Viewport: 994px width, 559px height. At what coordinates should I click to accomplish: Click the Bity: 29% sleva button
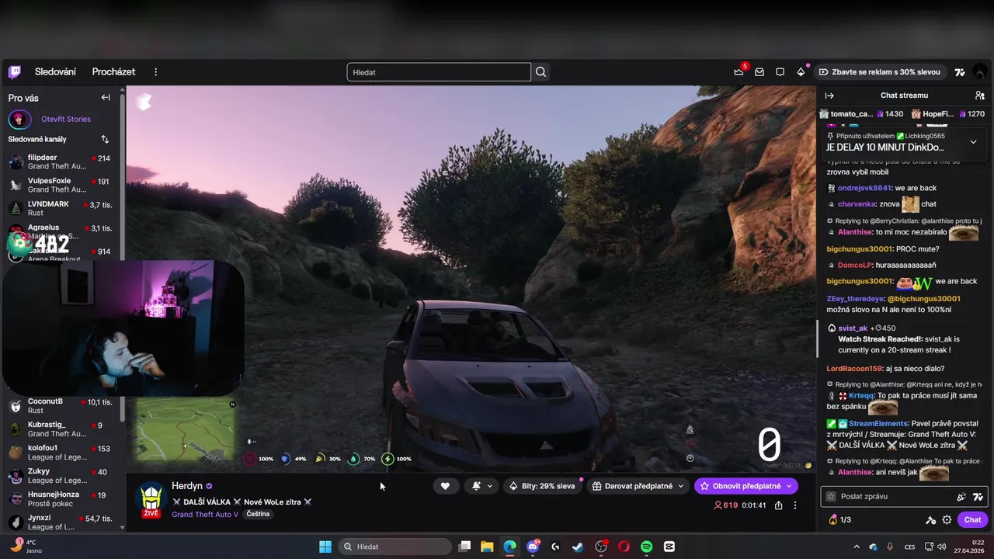pyautogui.click(x=542, y=486)
